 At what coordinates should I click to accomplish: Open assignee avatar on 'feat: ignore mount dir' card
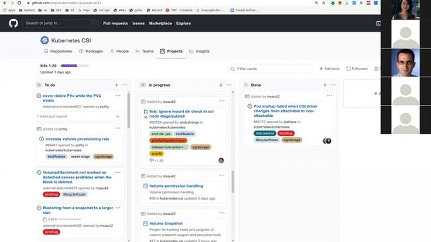pyautogui.click(x=221, y=161)
